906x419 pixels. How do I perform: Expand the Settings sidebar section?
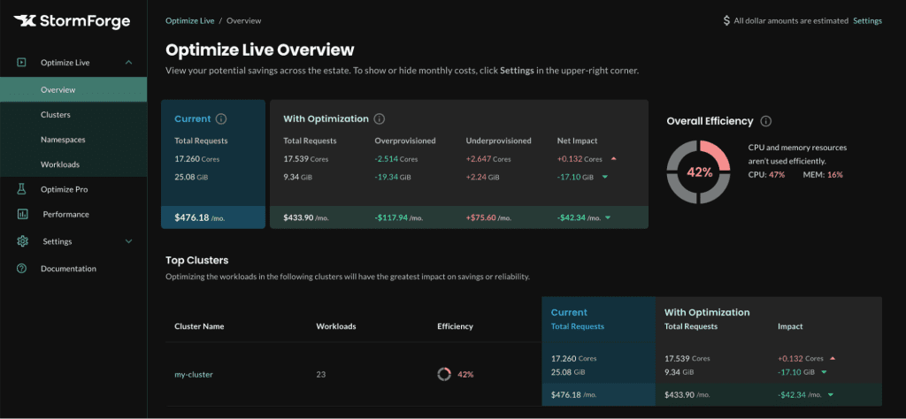129,241
